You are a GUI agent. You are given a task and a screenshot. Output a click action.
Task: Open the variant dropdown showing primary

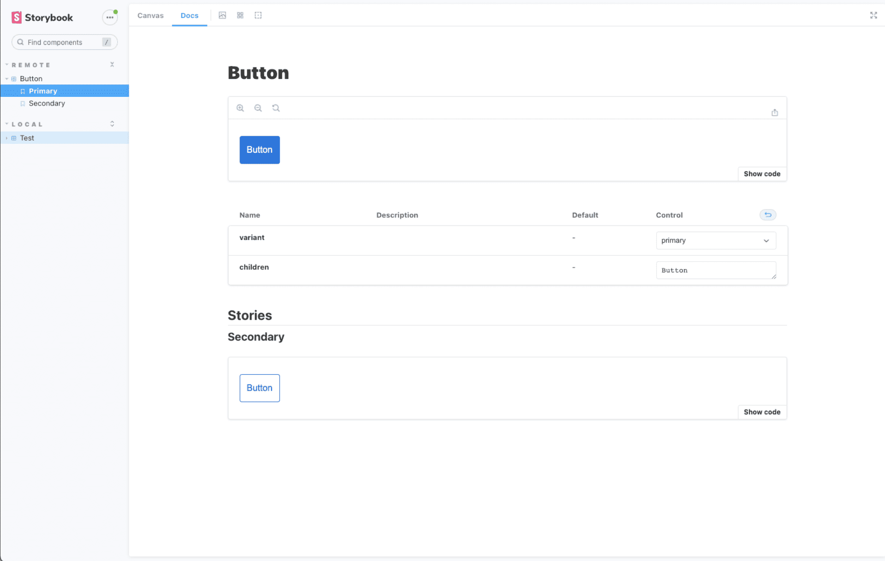pyautogui.click(x=715, y=240)
